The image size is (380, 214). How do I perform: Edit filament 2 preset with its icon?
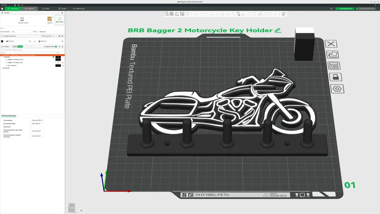tap(62, 41)
